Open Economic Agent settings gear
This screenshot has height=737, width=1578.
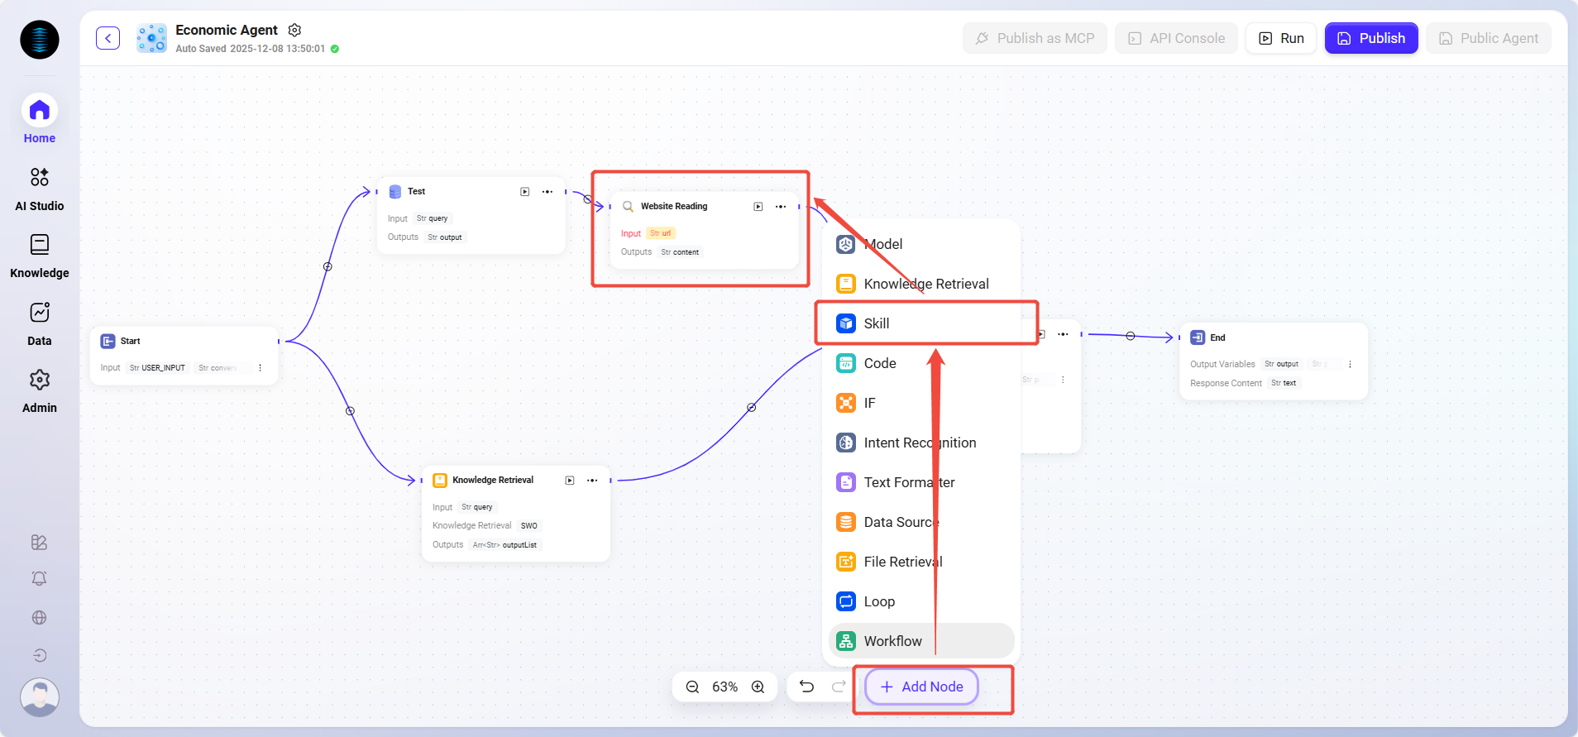click(294, 30)
